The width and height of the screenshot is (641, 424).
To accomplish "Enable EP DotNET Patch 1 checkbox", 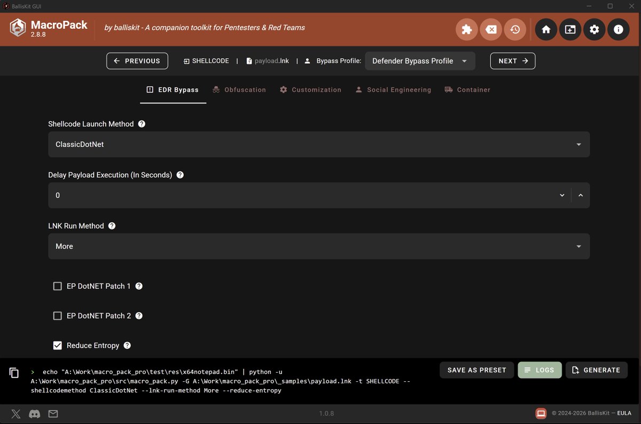I will (x=58, y=286).
